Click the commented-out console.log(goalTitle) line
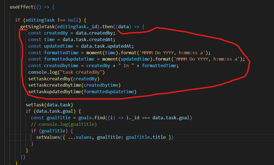274x165 pixels. point(64,124)
